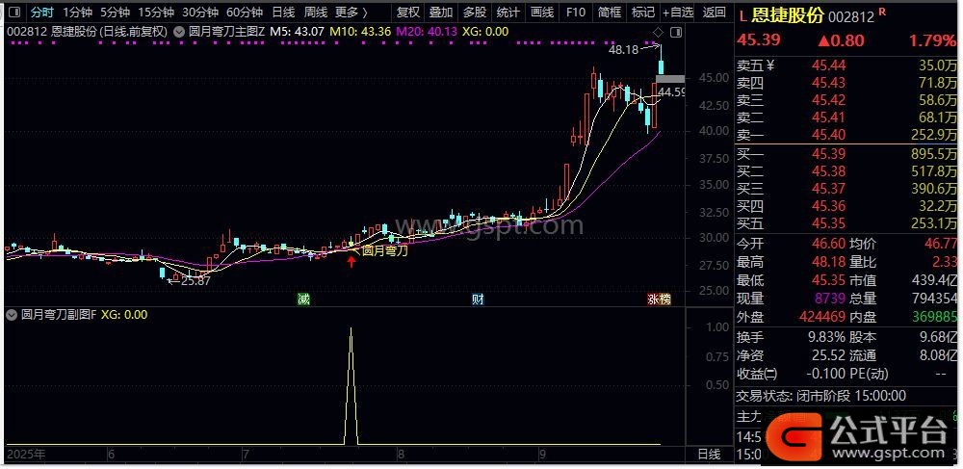Click the 最高 value 48.18 in panel
This screenshot has height=469, width=963.
tap(828, 262)
